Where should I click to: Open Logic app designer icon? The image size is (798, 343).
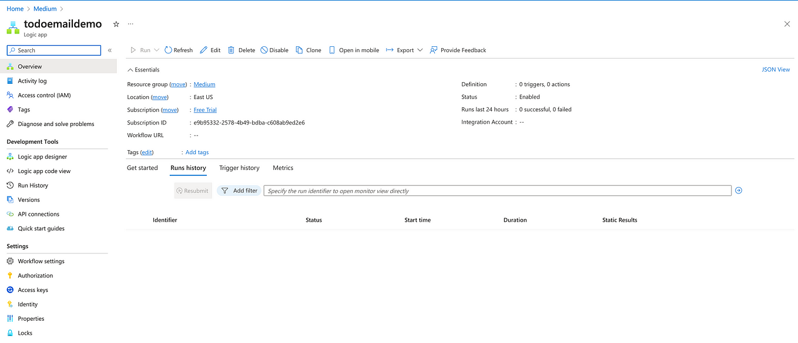(x=10, y=157)
